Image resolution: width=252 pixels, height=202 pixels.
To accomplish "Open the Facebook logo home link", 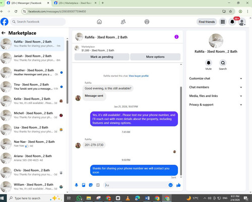I will 5,22.
